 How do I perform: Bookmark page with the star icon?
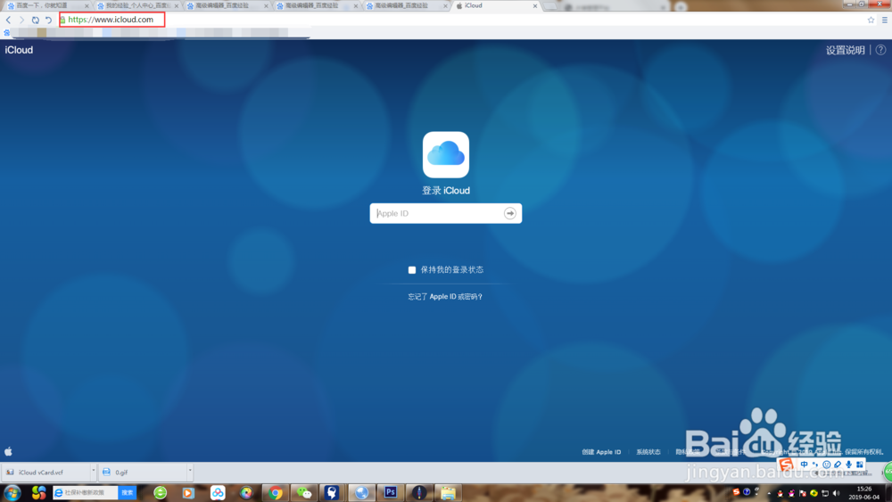(871, 20)
